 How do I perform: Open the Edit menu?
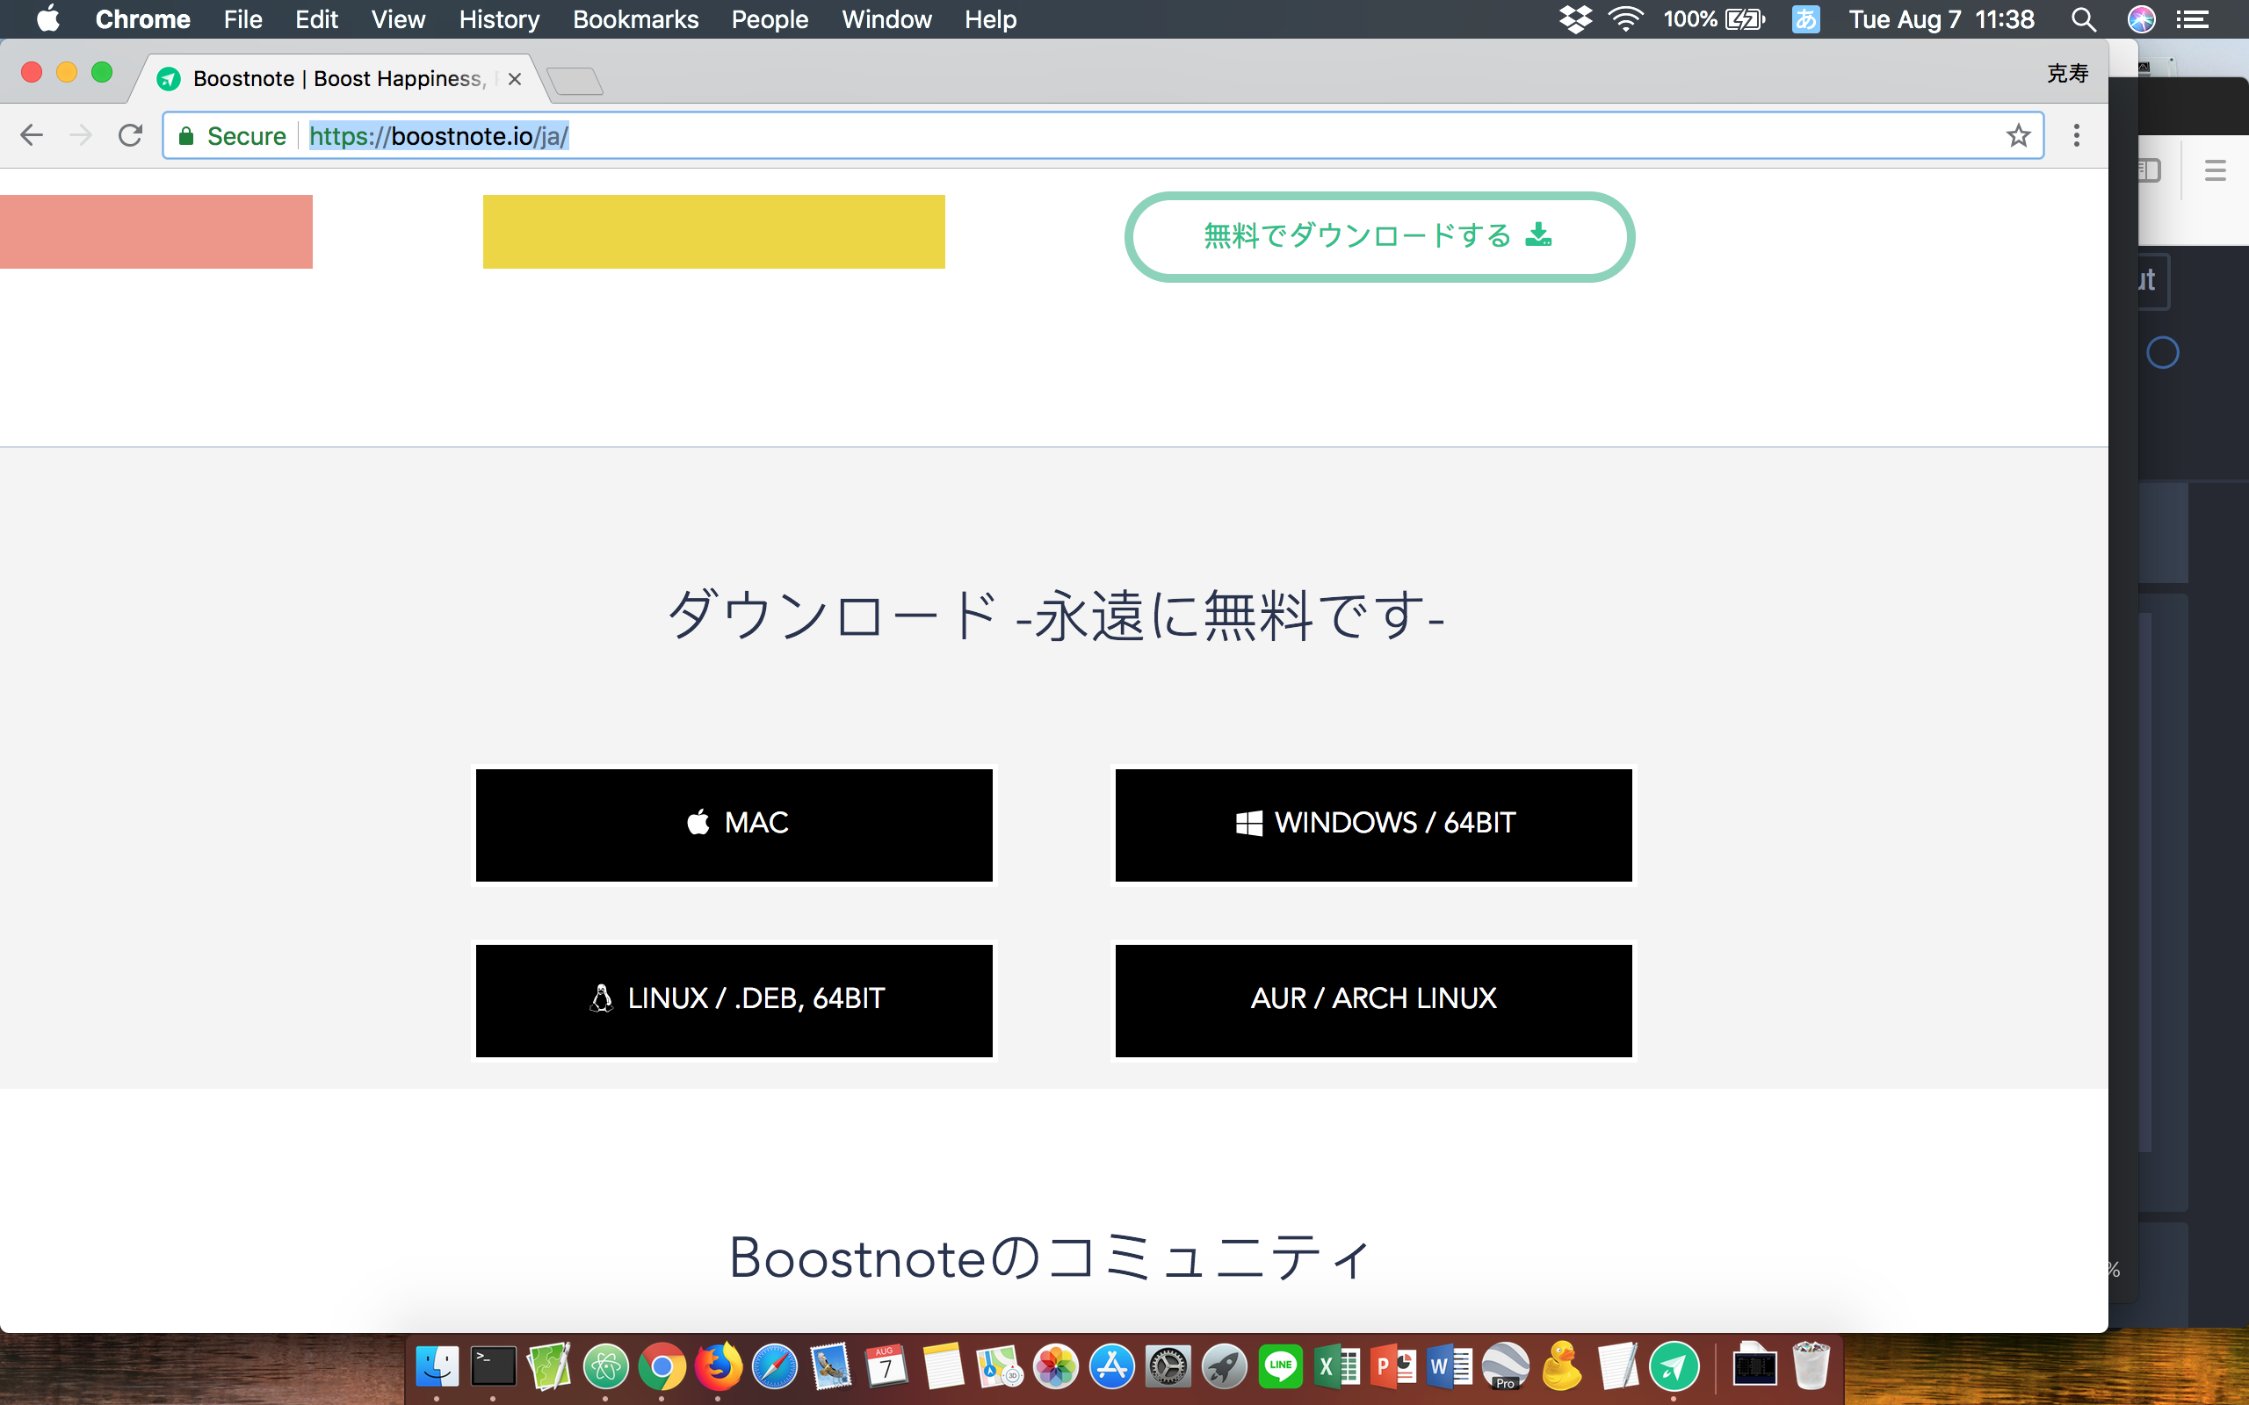pyautogui.click(x=316, y=18)
